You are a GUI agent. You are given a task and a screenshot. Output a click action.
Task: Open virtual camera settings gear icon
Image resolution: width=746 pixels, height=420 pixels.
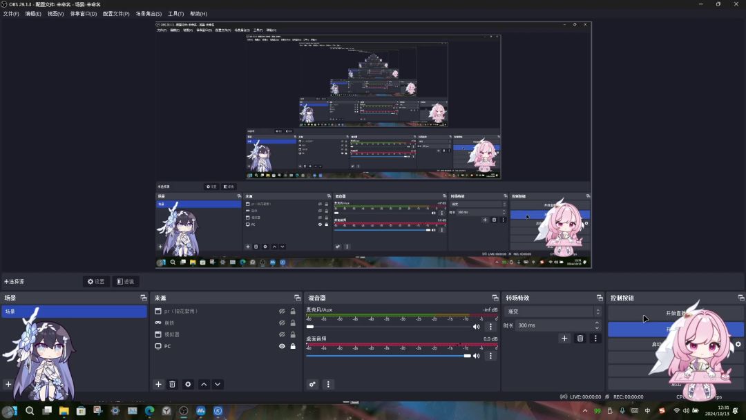coord(738,345)
